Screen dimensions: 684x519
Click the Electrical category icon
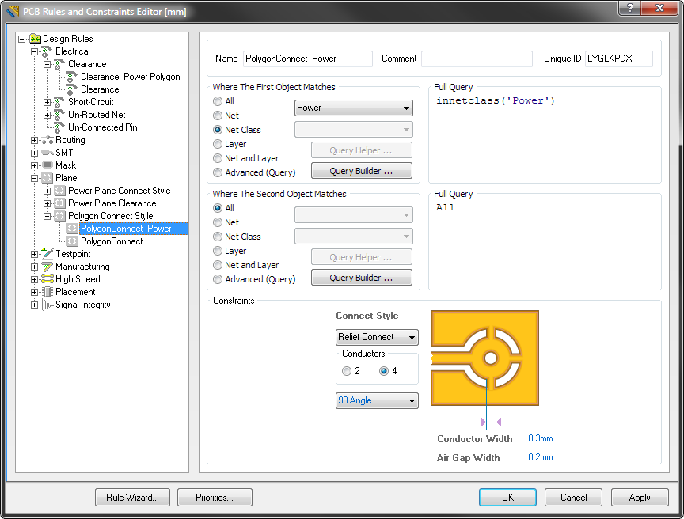[47, 51]
